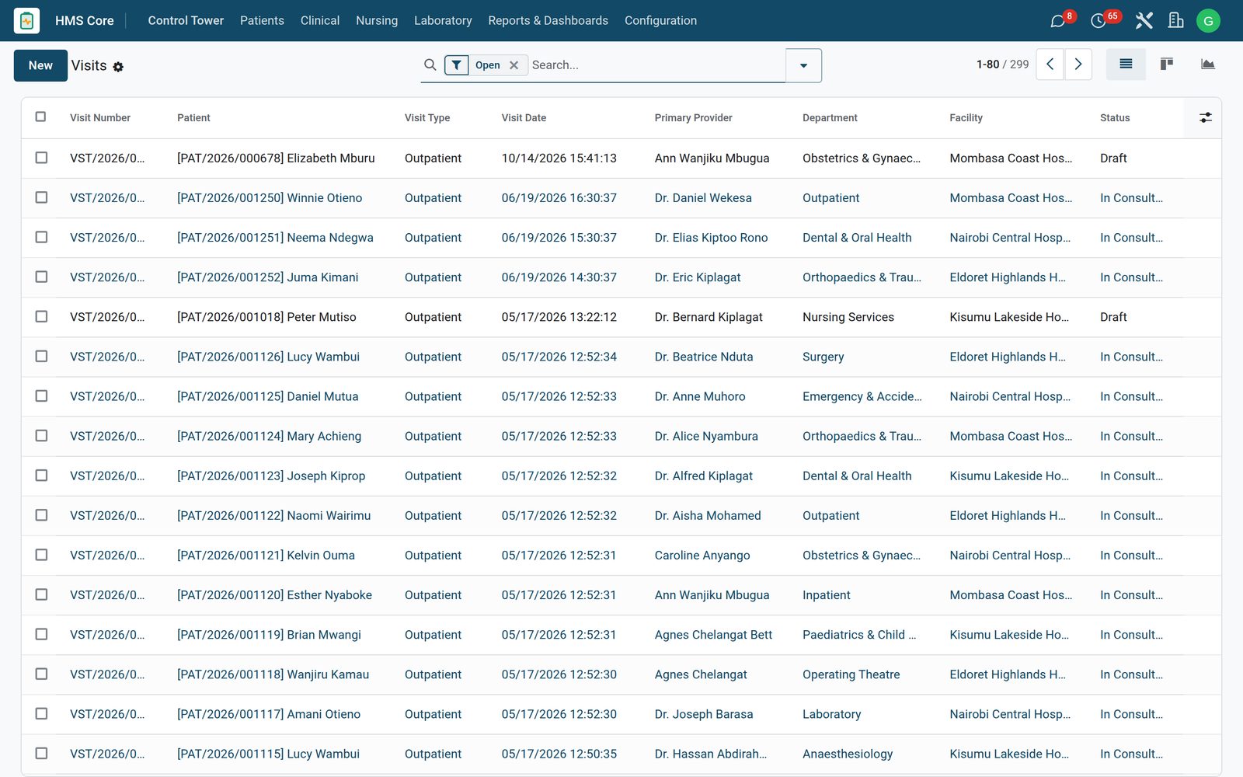1243x777 pixels.
Task: Switch to kanban view
Action: [1167, 64]
